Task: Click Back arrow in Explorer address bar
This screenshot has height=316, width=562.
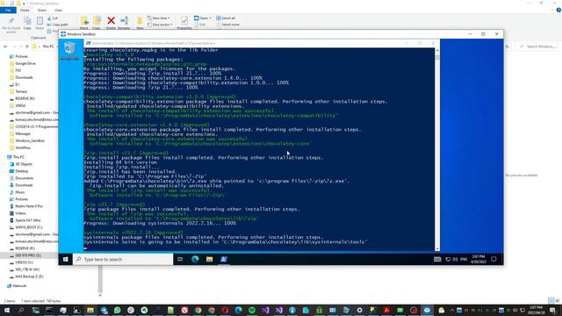Action: [5, 47]
